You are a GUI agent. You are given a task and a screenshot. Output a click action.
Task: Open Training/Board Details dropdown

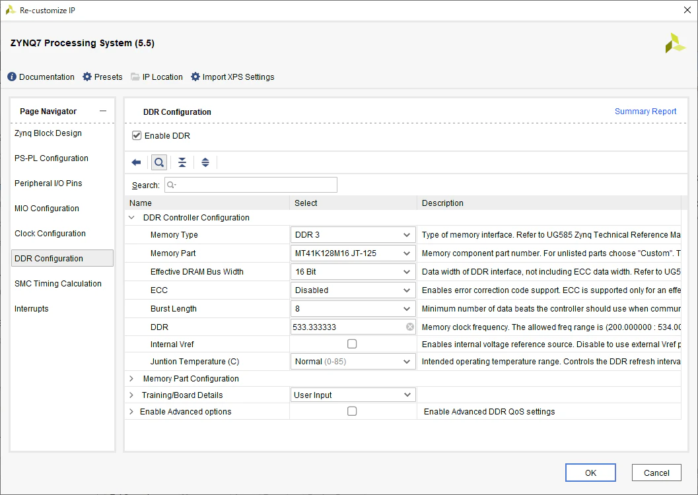coord(353,395)
